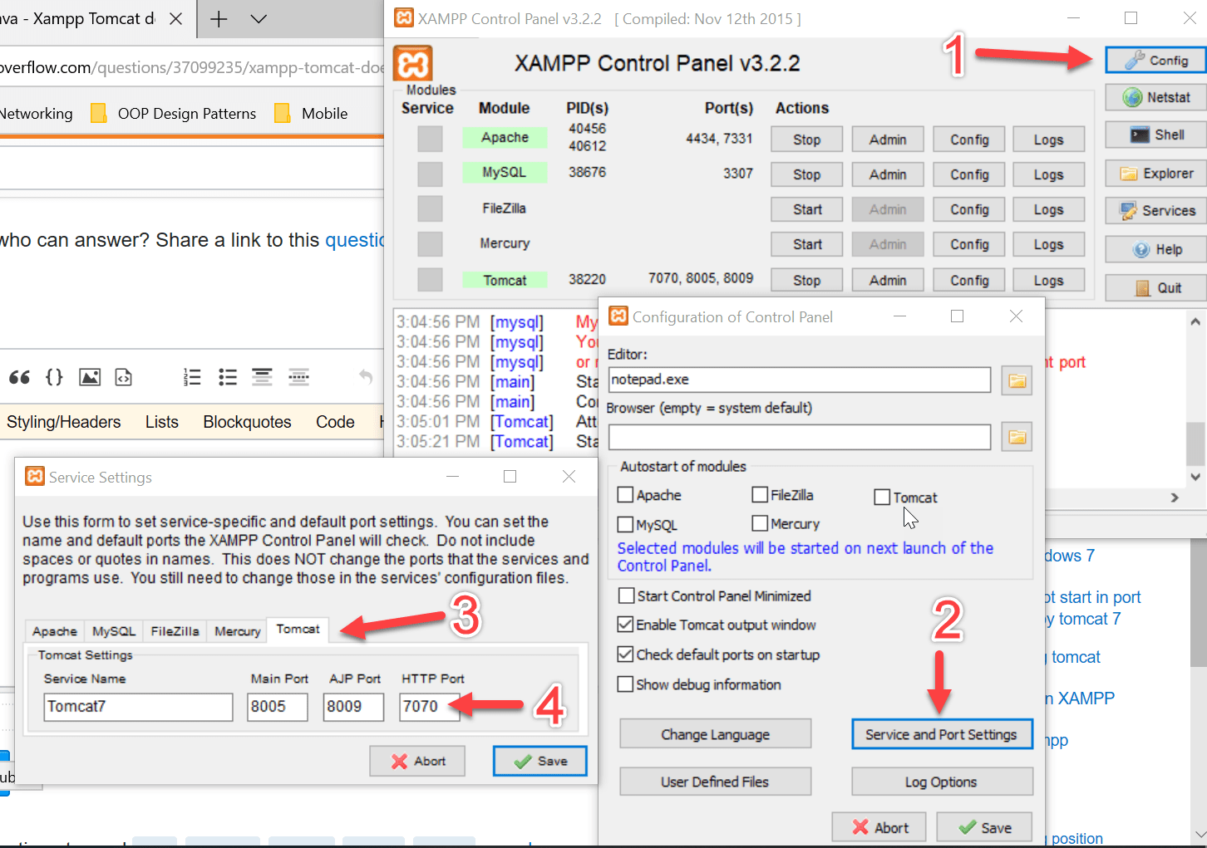This screenshot has height=848, width=1207.
Task: Insert an image using the editor toolbar
Action: click(89, 377)
